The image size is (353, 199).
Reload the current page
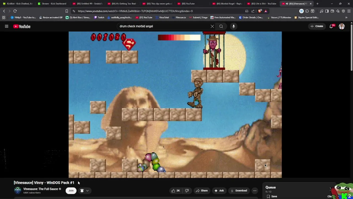15,11
